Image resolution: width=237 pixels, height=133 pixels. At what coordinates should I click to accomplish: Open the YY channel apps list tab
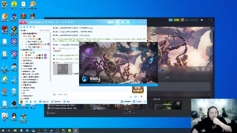click(x=123, y=22)
